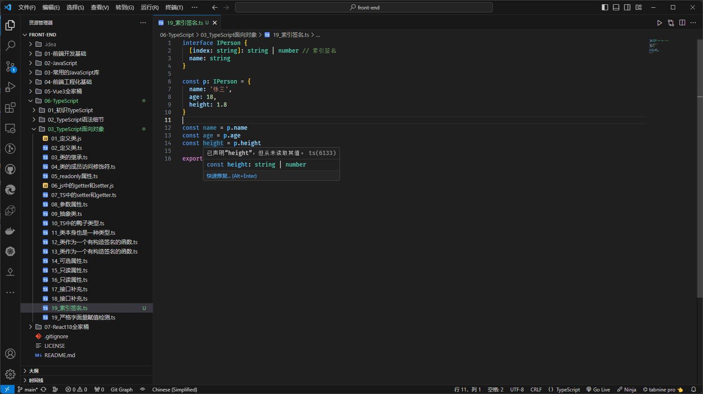
Task: Open the Source Control view
Action: pos(10,66)
